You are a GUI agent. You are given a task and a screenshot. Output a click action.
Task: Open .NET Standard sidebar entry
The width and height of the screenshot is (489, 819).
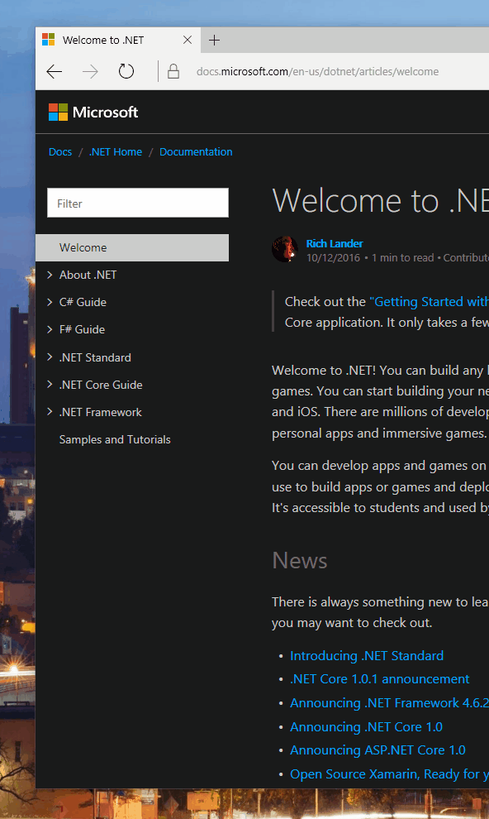95,357
